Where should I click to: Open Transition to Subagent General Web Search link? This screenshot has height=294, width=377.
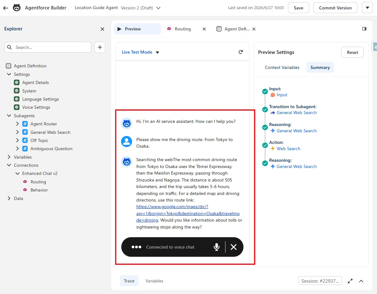point(297,113)
